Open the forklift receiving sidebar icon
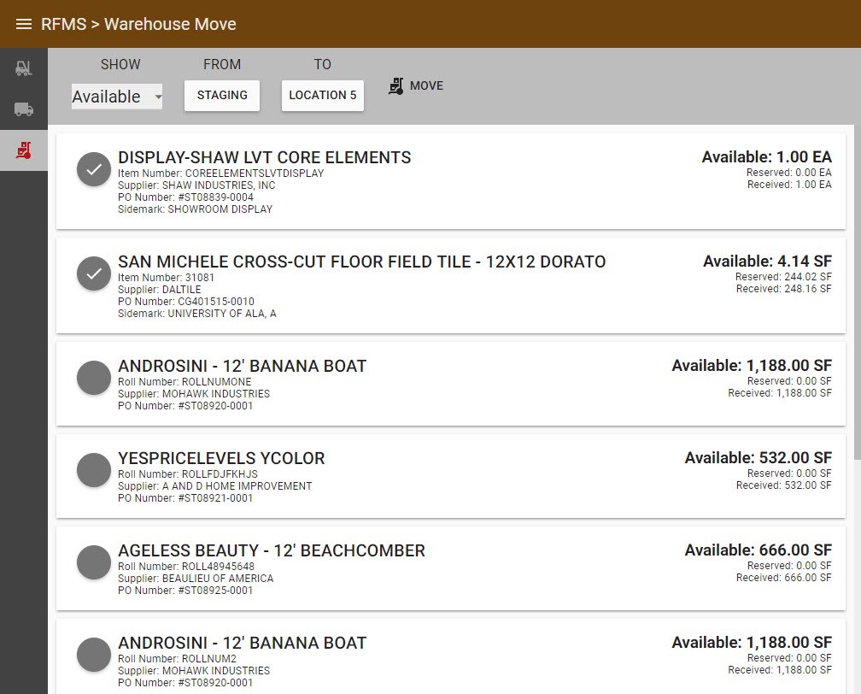The image size is (861, 694). [24, 68]
